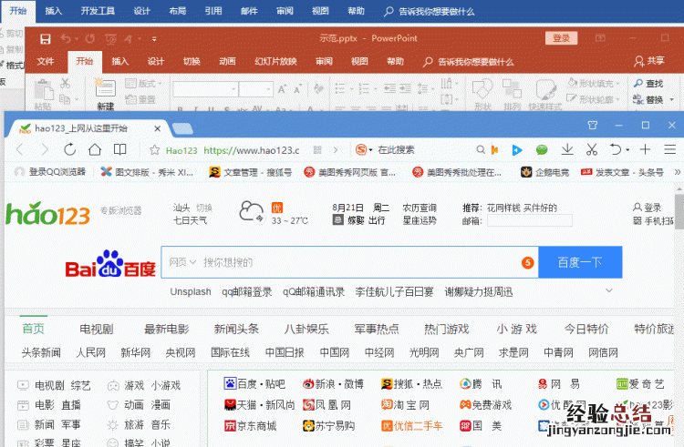684x447 pixels.
Task: Open the 最新电影 category link
Action: [167, 329]
